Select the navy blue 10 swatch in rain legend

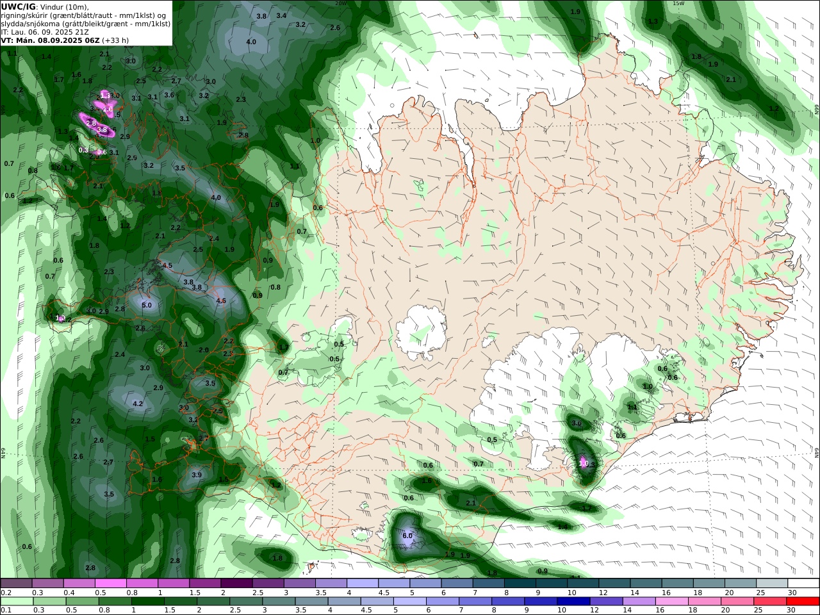click(x=573, y=602)
